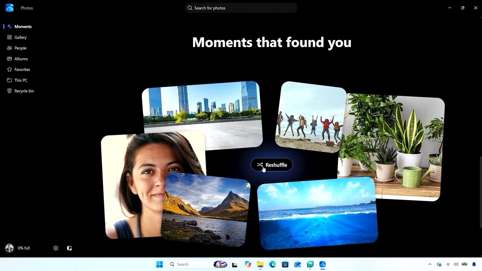Open Wi-Fi network settings in the tray

pos(448,264)
